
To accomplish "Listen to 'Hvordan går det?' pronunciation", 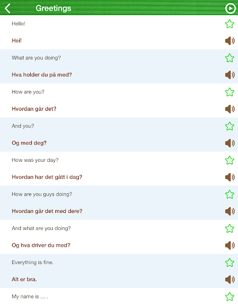I will [230, 109].
